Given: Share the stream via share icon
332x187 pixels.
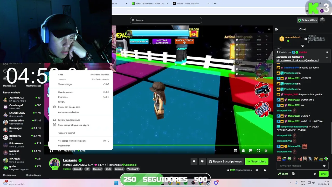Looking at the screenshot, I should click(257, 170).
